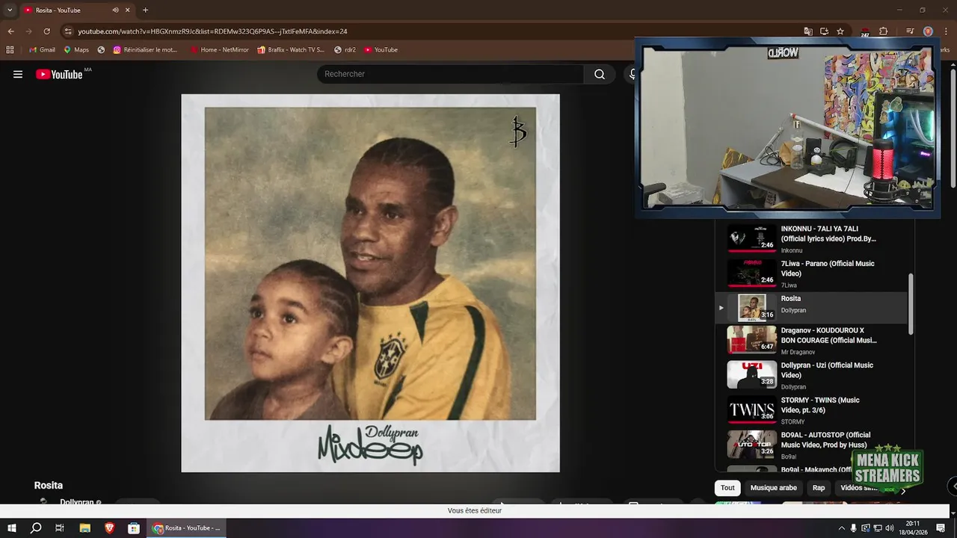Open the volume icon in system tray
Viewport: 957px width, 538px height.
tap(890, 528)
